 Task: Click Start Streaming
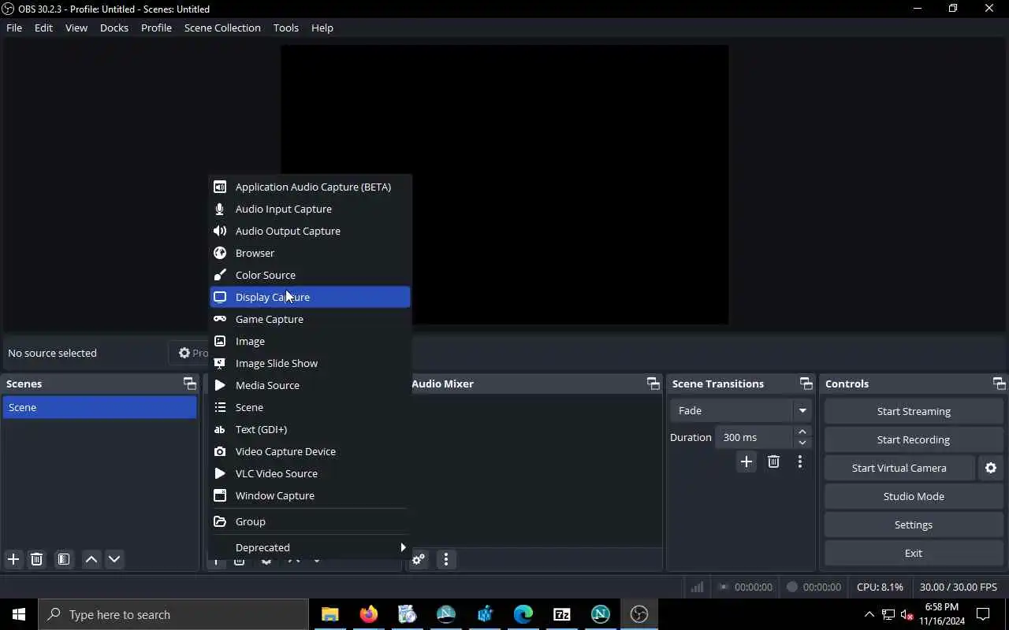pyautogui.click(x=914, y=411)
